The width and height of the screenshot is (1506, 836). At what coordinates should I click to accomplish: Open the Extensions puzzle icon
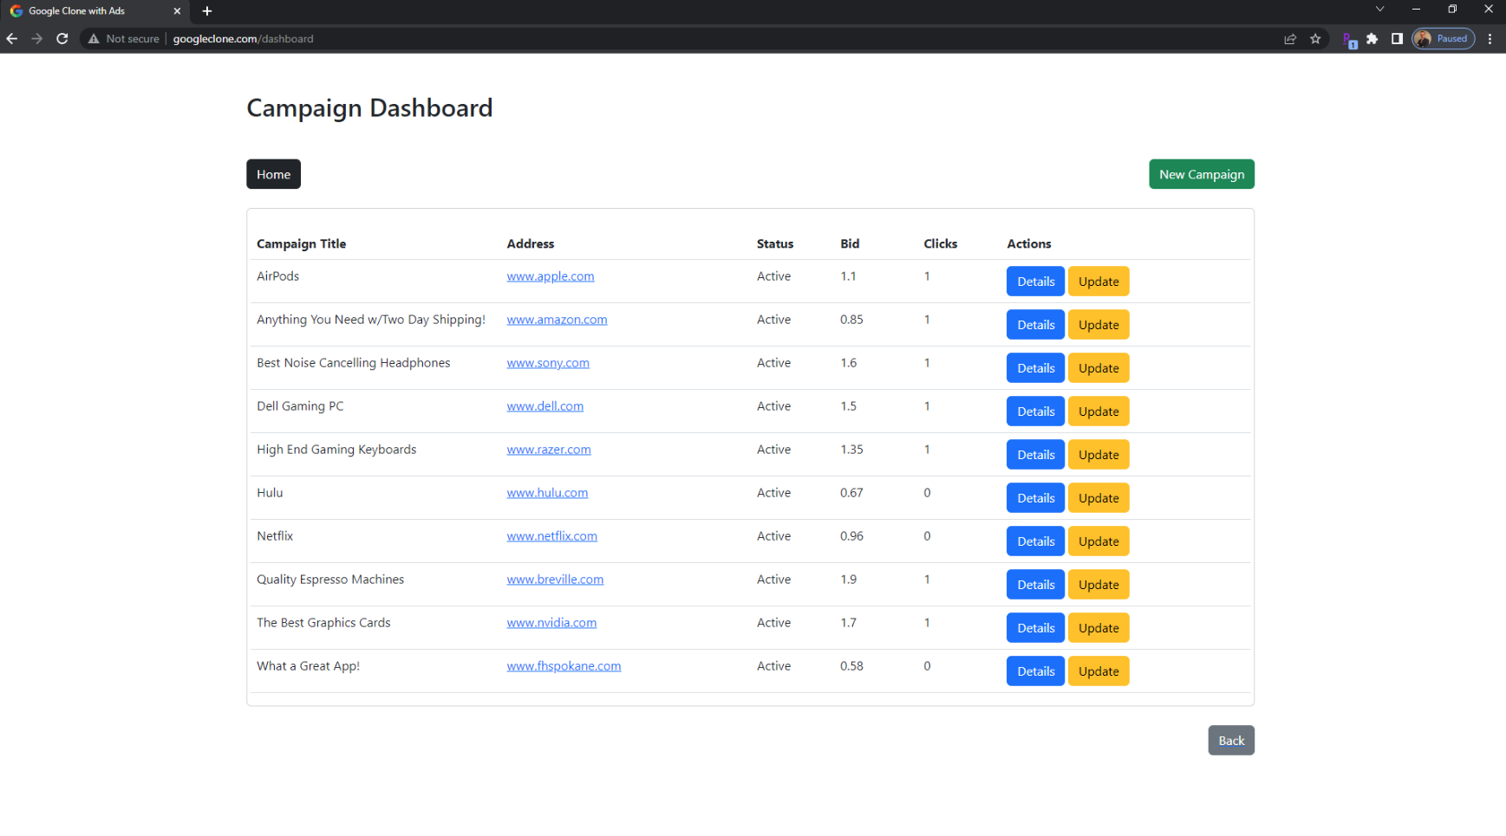coord(1372,38)
